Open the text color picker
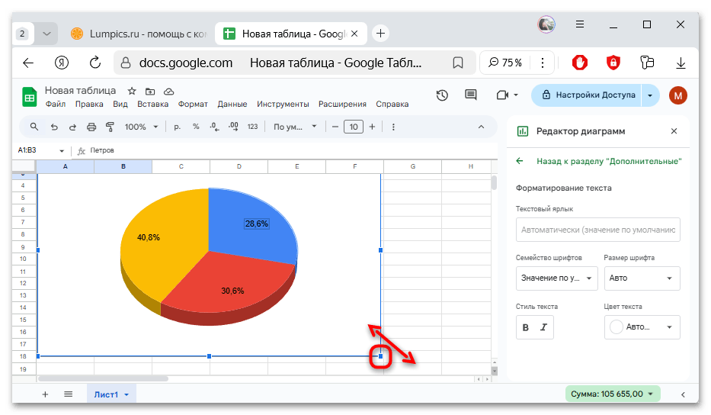 point(641,327)
